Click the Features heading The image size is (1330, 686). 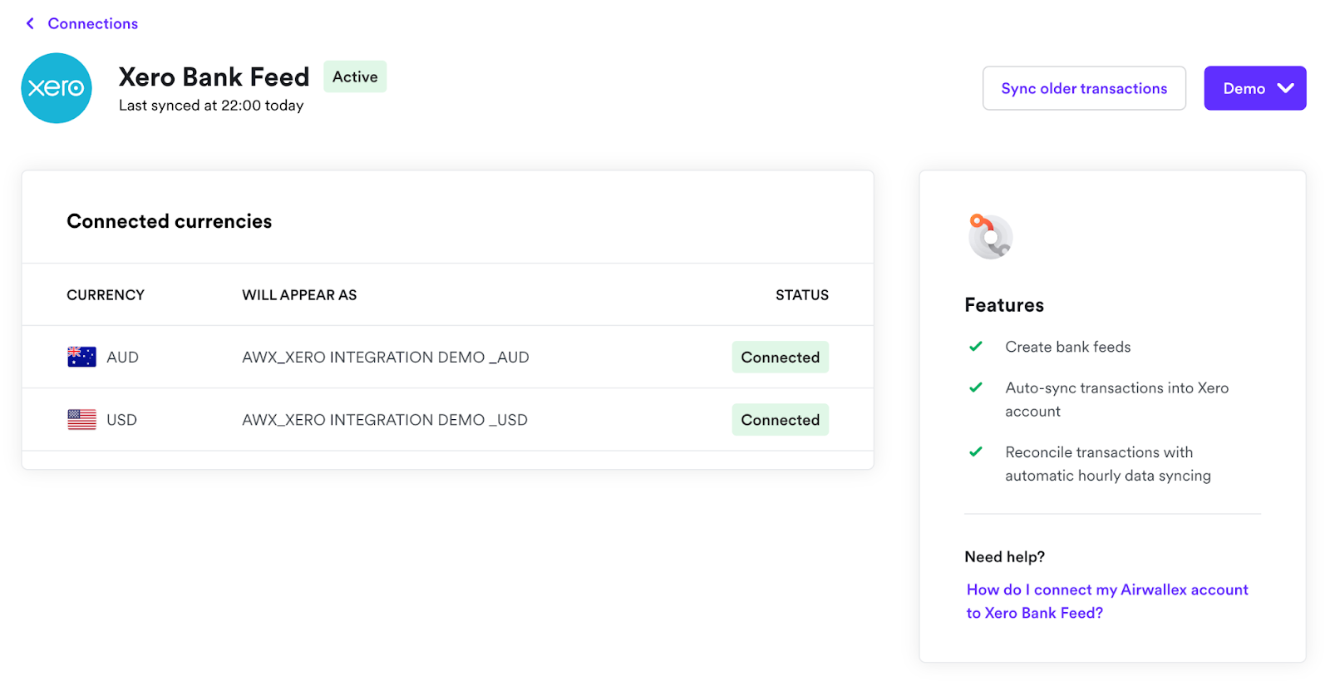click(1004, 305)
